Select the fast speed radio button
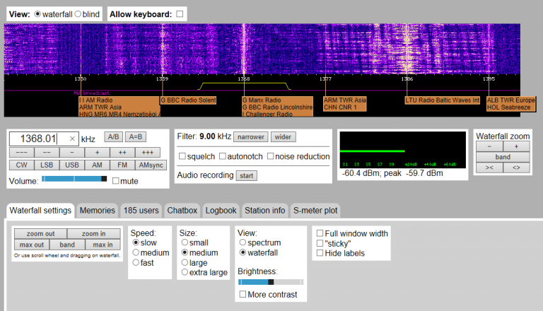This screenshot has height=311, width=543. (137, 262)
